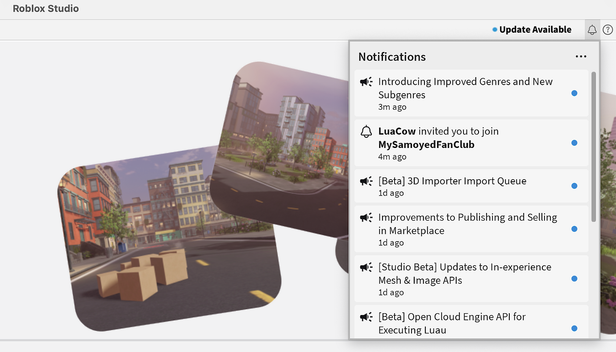616x352 pixels.
Task: Open the Improvements to Publishing notification
Action: click(x=467, y=224)
